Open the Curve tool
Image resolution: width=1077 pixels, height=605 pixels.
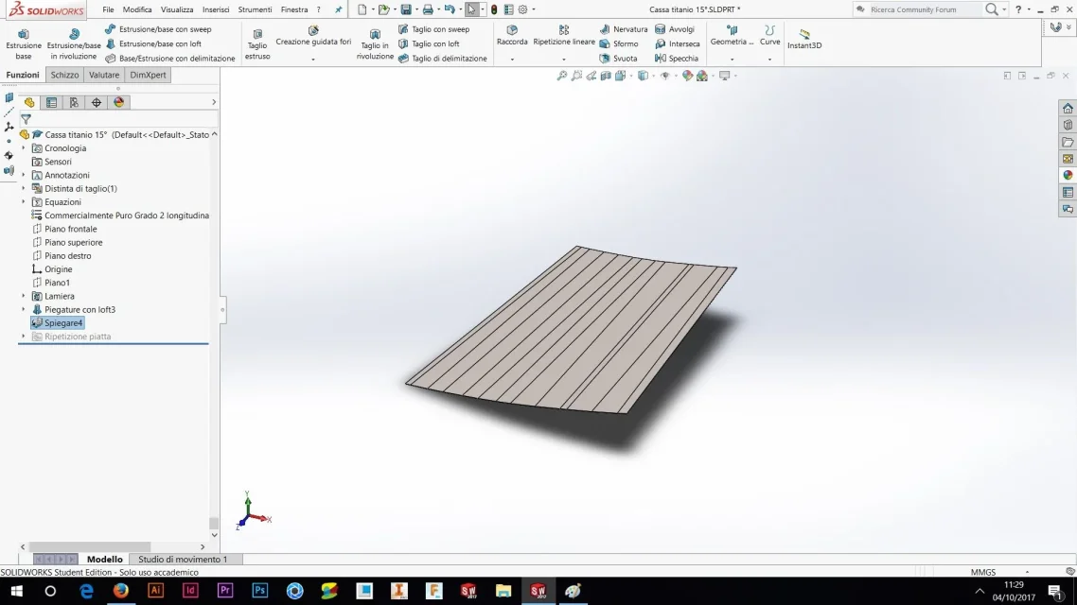(x=770, y=36)
